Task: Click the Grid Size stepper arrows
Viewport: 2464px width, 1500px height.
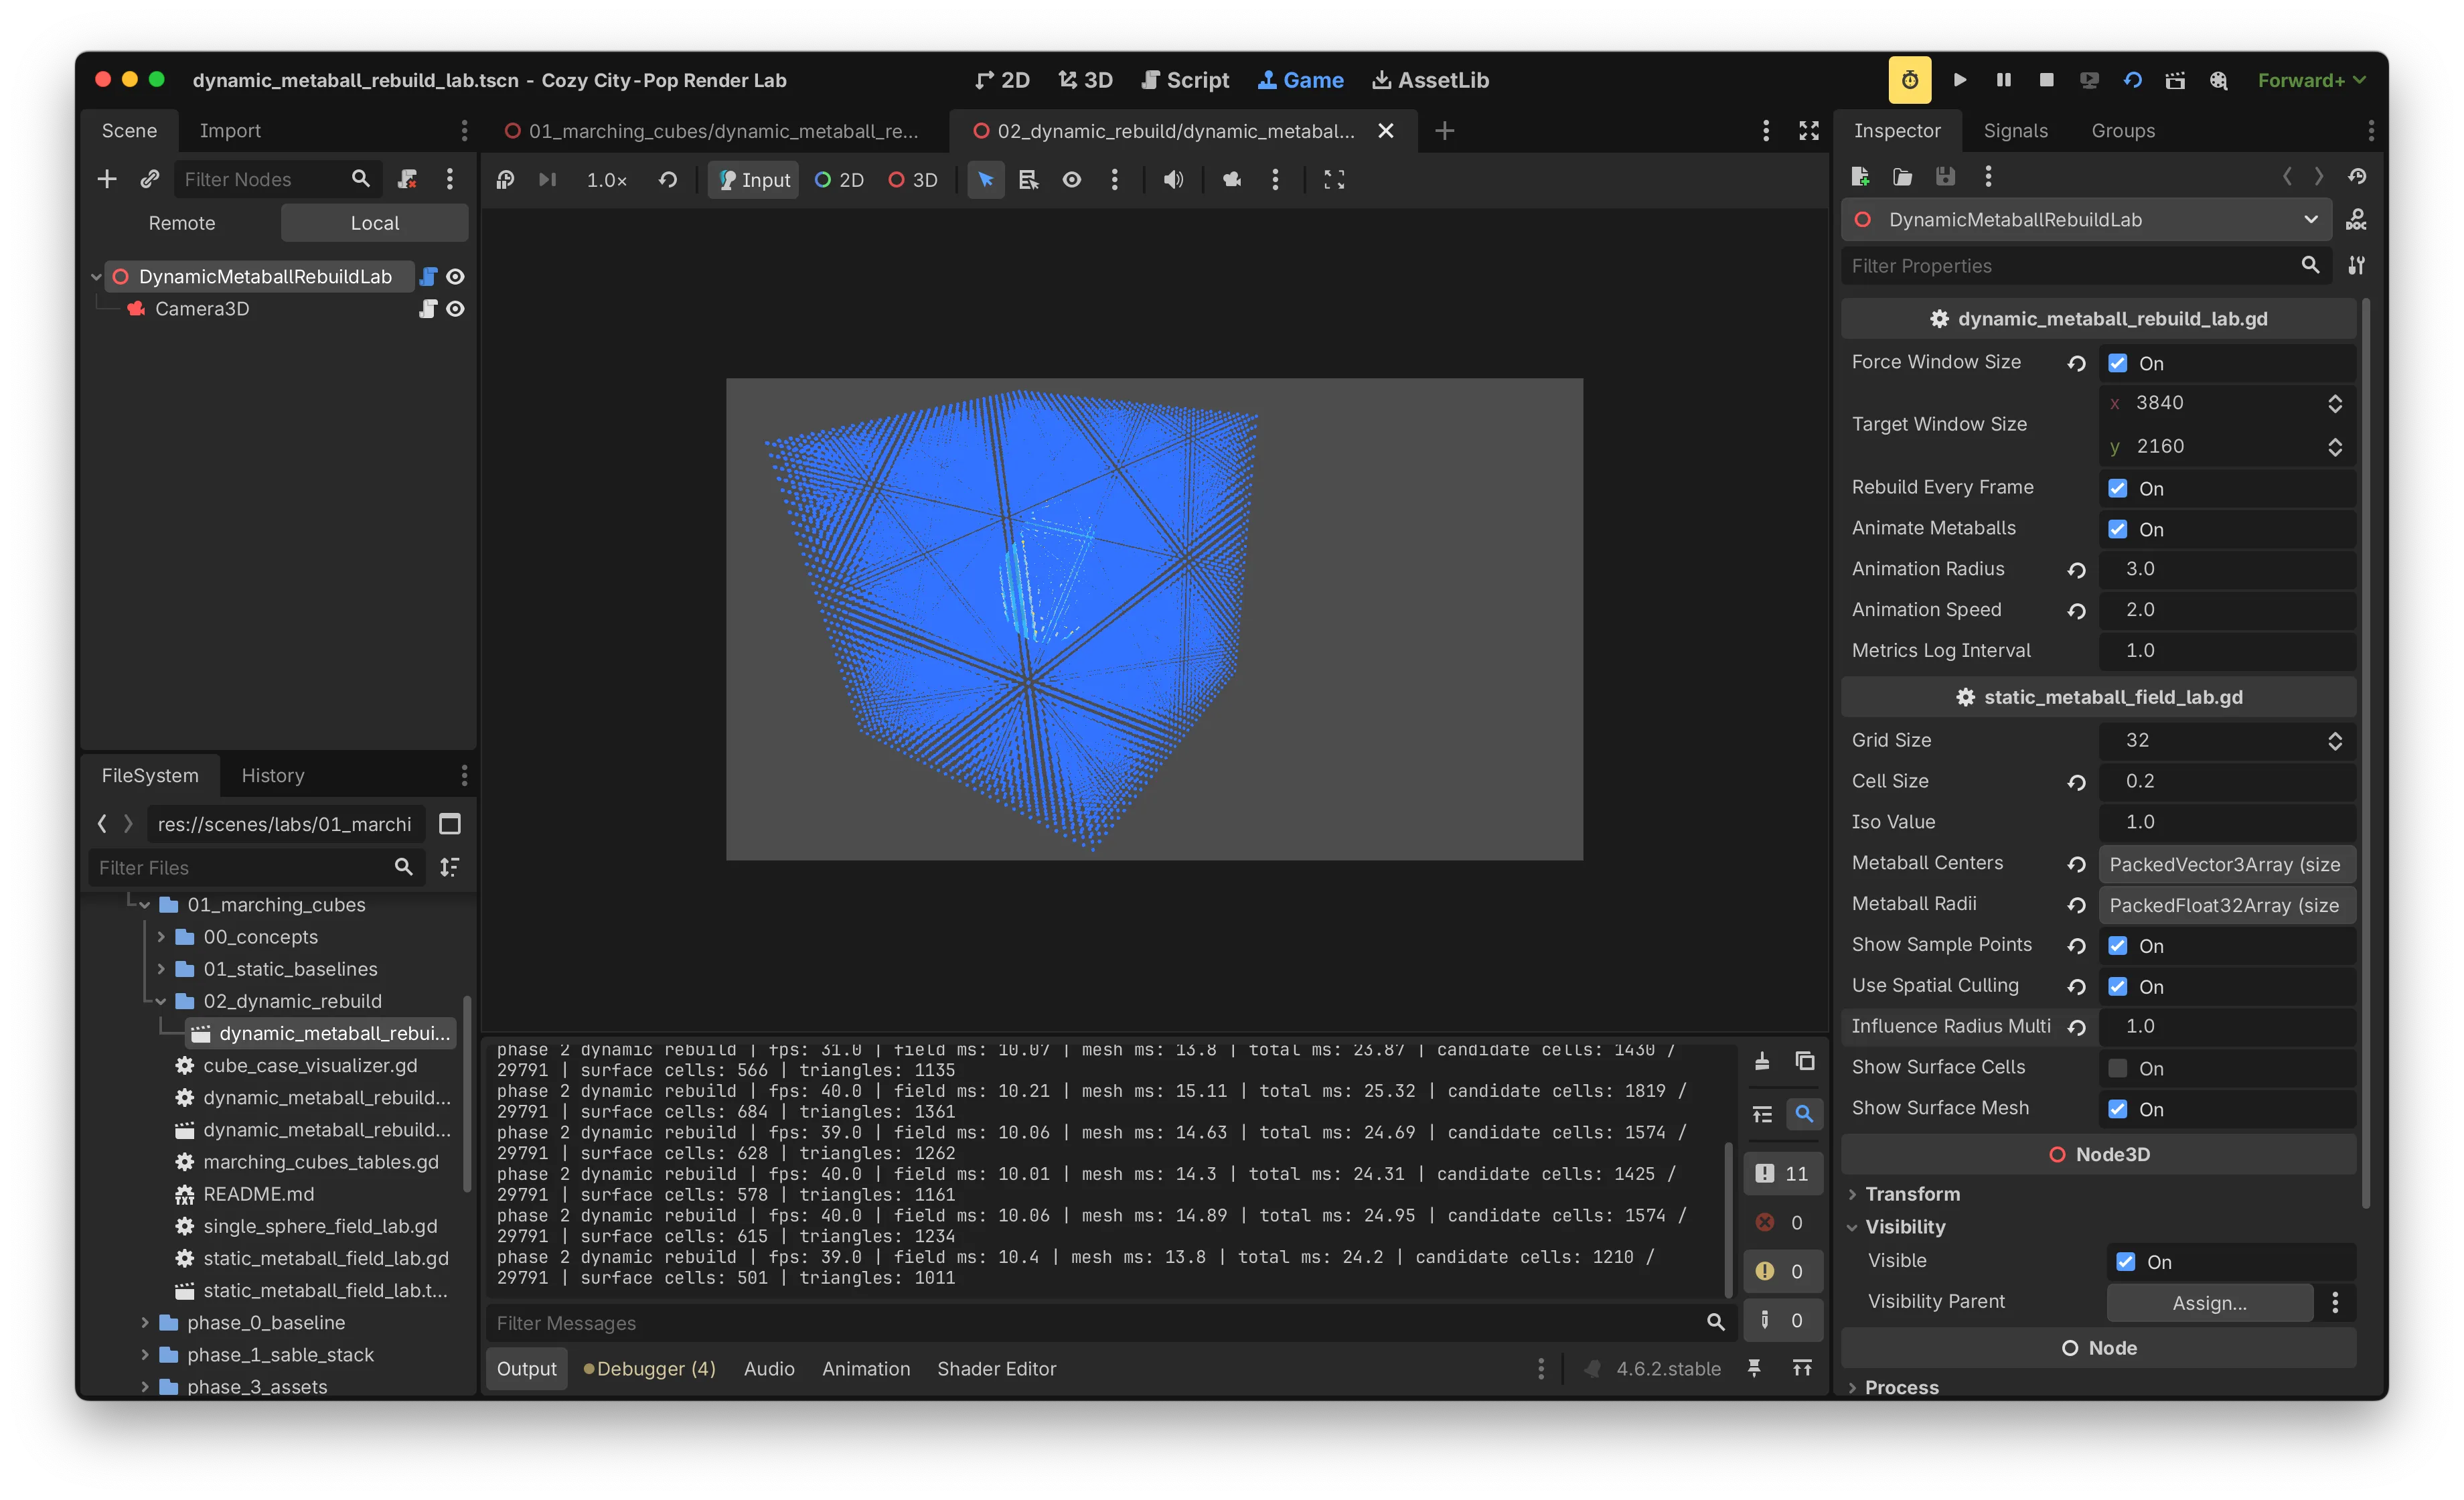Action: point(2334,741)
